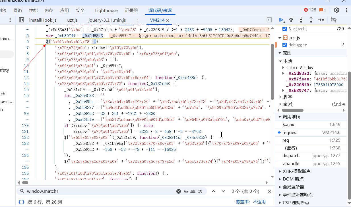Collapse the 调用堆栈 section

click(279, 117)
